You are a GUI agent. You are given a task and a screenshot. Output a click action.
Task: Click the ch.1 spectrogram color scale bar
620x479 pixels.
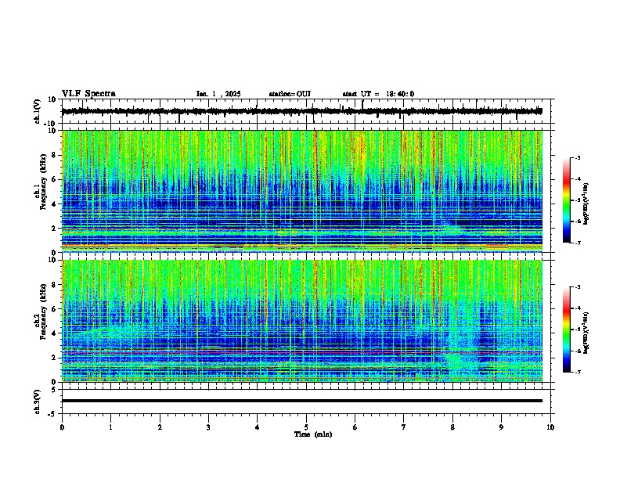coord(566,200)
